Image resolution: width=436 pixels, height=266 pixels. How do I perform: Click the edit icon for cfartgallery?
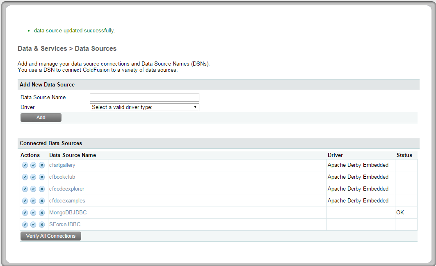[25, 165]
